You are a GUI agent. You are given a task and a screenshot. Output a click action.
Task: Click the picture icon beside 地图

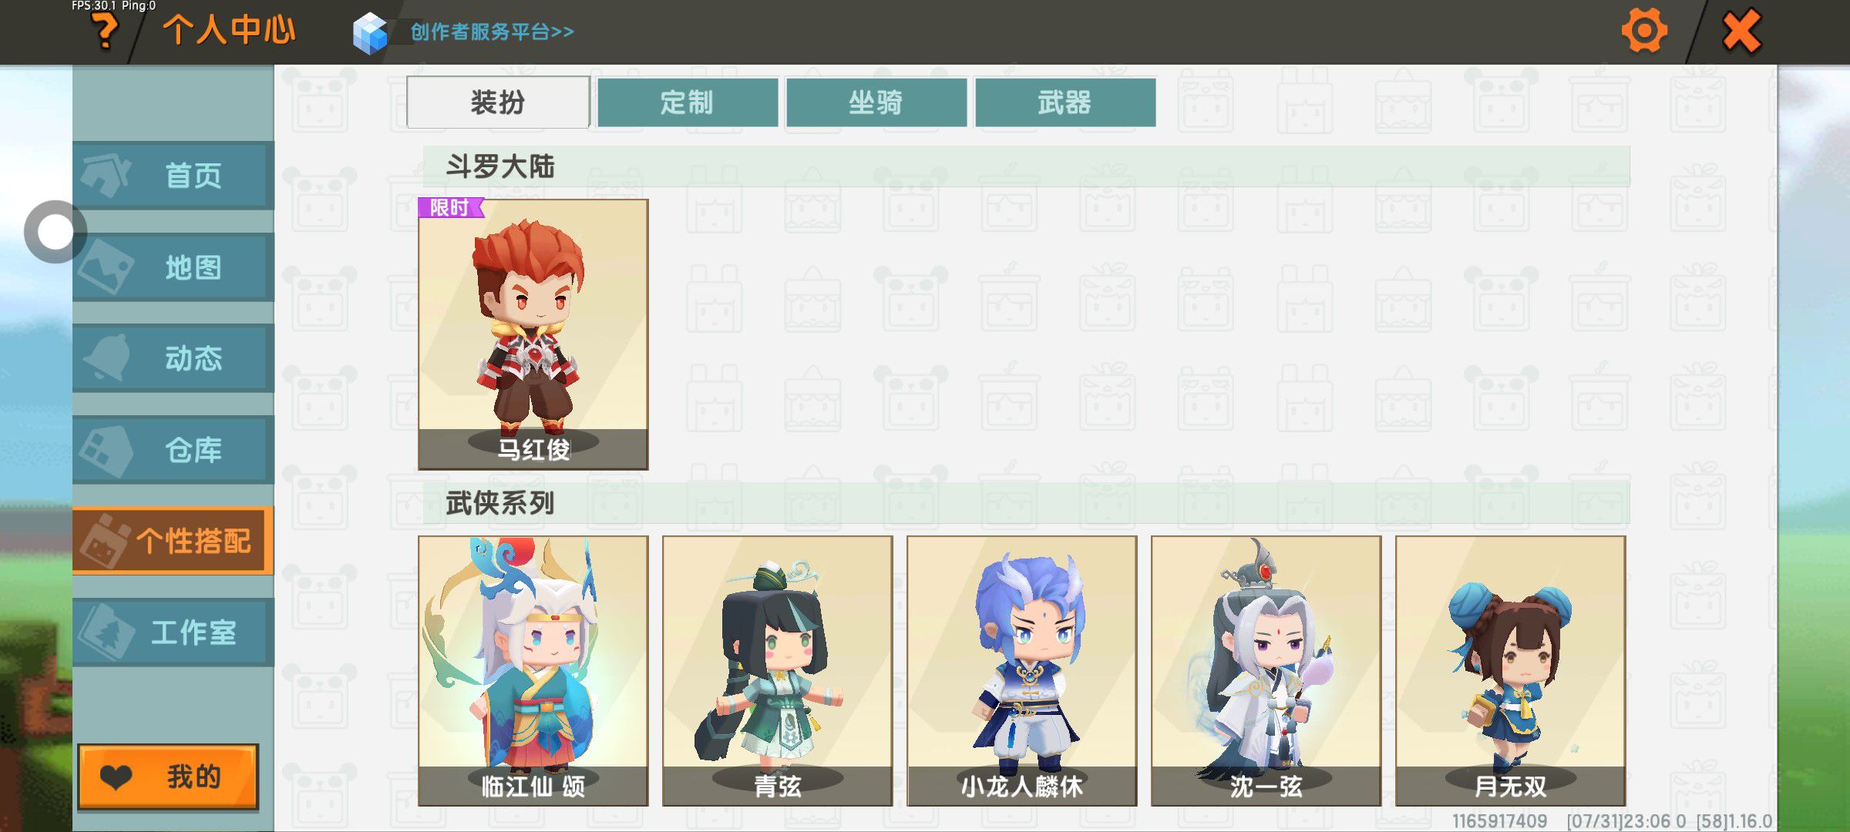(106, 267)
